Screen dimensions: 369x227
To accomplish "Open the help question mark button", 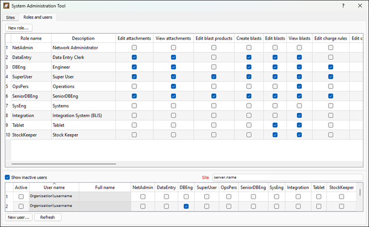I will [343, 5].
